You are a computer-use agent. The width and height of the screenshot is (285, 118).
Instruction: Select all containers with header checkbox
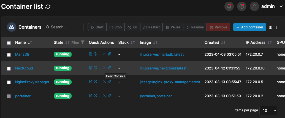pyautogui.click(x=9, y=43)
